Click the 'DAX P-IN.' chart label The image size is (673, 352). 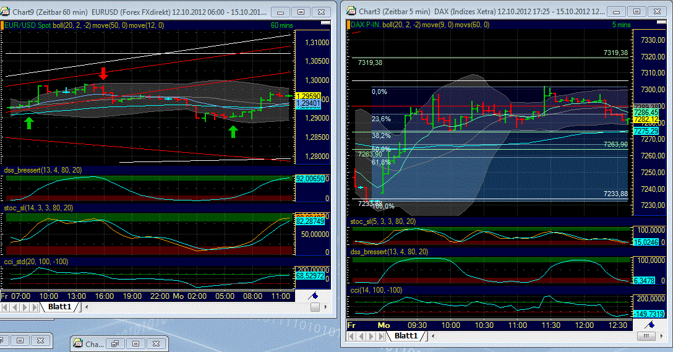tap(365, 25)
